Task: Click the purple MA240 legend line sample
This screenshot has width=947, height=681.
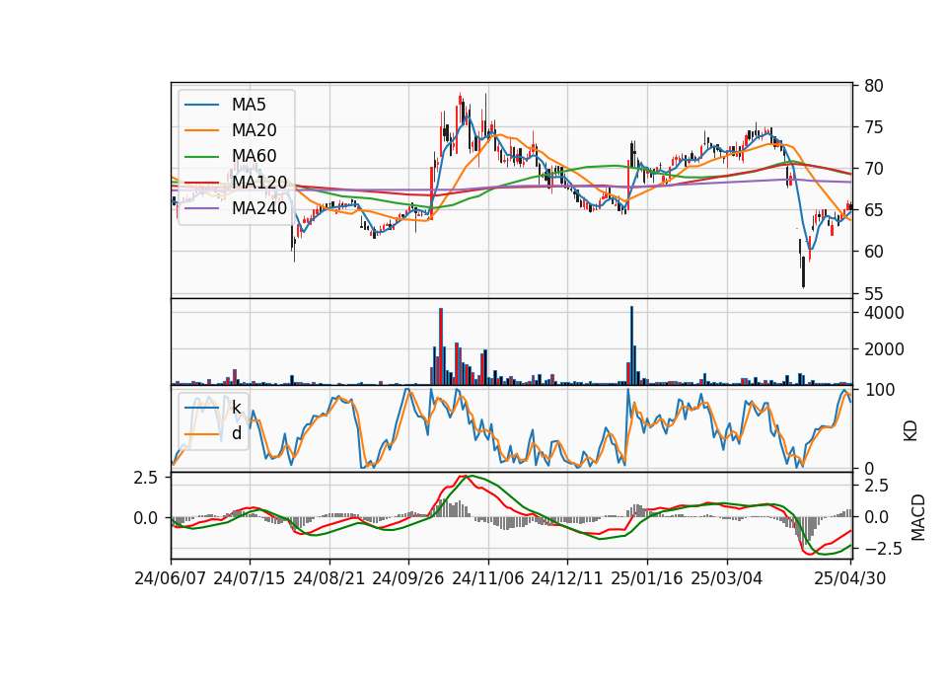Action: [201, 208]
